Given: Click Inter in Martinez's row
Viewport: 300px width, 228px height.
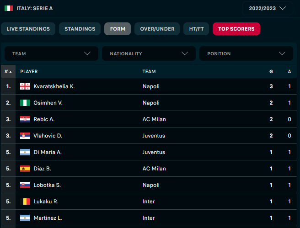Looking at the screenshot, I should [x=149, y=218].
